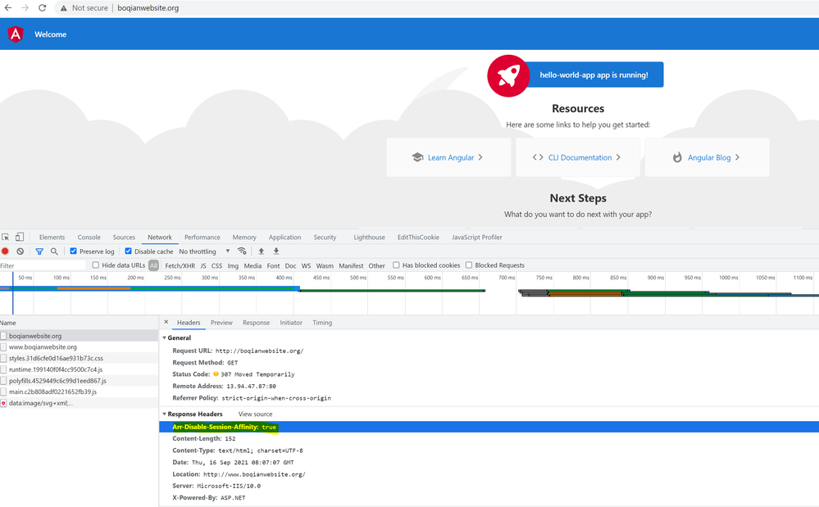819x507 pixels.
Task: Click the red rocket icon
Action: 508,75
